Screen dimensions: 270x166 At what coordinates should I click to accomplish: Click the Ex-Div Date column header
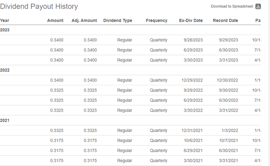pos(191,21)
